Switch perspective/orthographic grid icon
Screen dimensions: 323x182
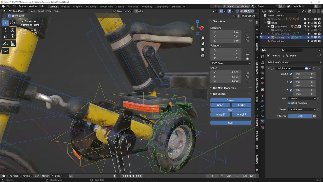click(x=202, y=55)
